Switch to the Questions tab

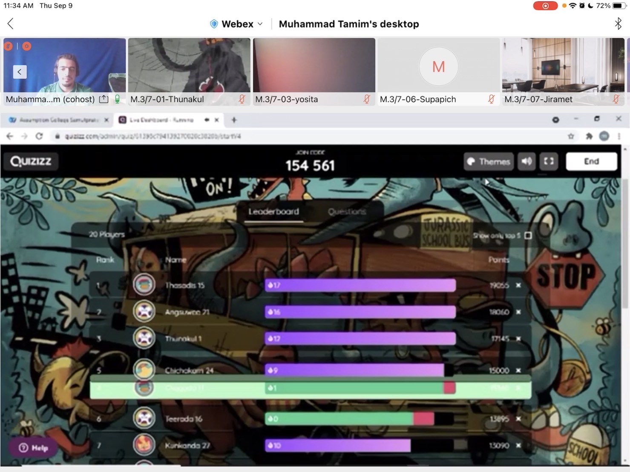[347, 212]
